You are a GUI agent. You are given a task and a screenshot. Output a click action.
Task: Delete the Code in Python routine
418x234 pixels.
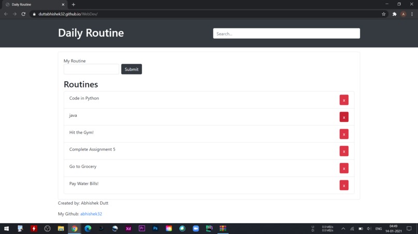[344, 100]
